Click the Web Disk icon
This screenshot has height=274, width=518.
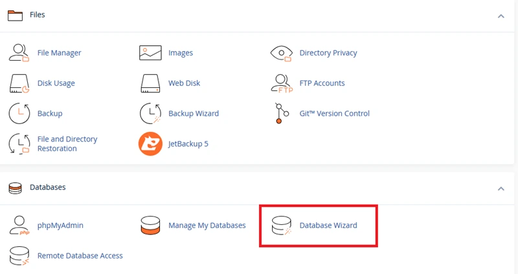(150, 83)
